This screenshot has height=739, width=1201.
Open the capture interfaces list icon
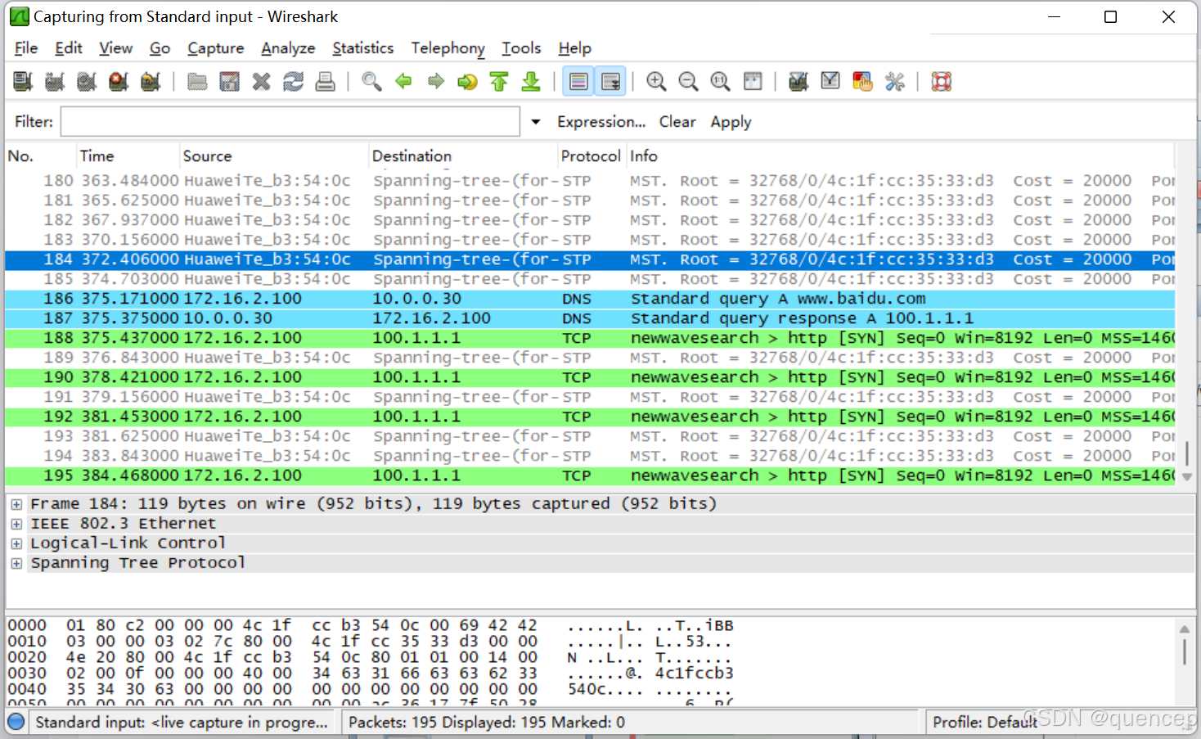coord(23,81)
